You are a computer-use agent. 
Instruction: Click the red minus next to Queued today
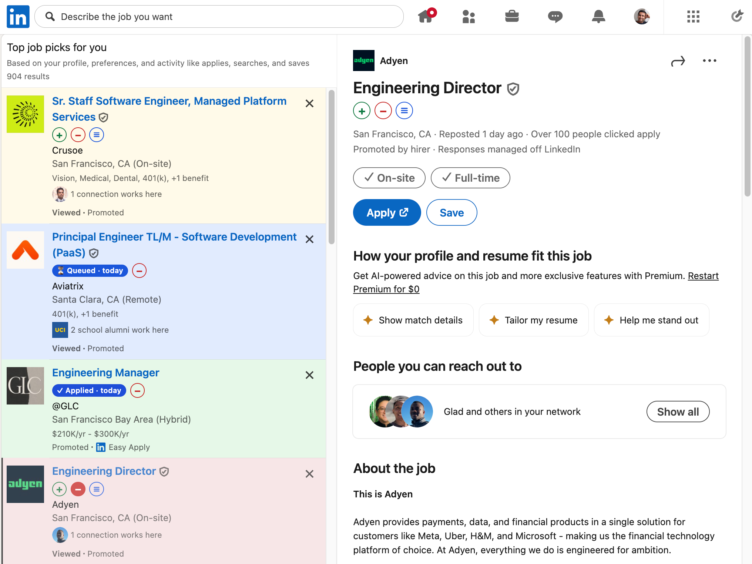point(139,271)
